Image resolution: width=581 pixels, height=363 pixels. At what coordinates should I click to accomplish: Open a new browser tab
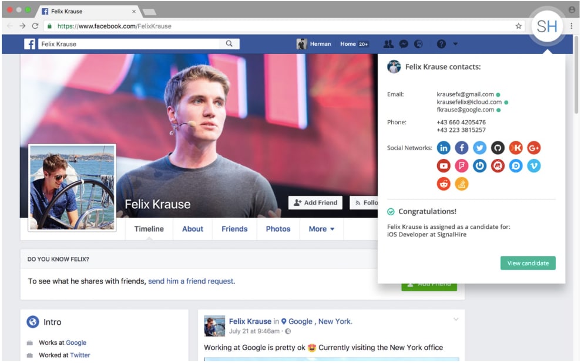(149, 12)
